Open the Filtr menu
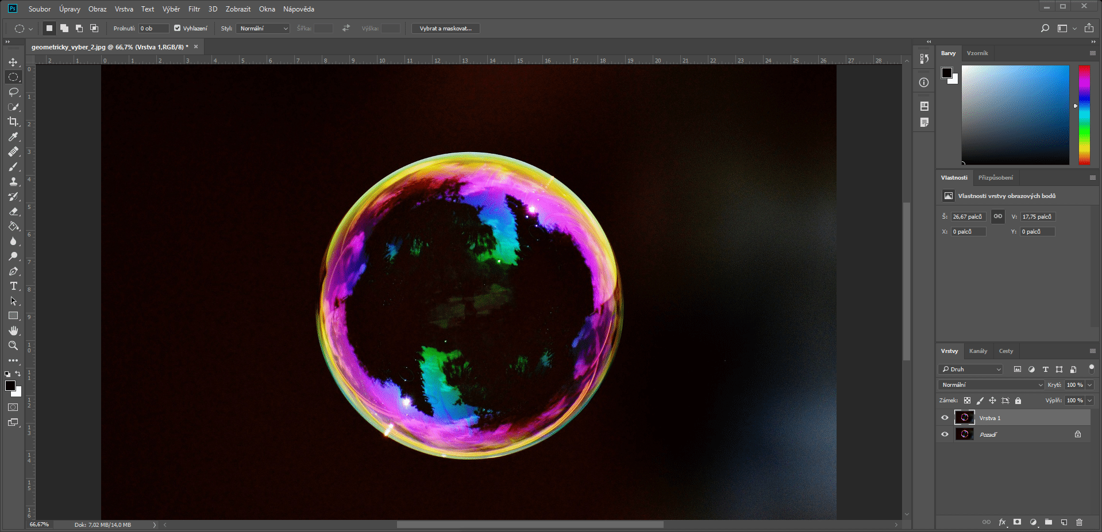This screenshot has height=532, width=1102. tap(194, 9)
